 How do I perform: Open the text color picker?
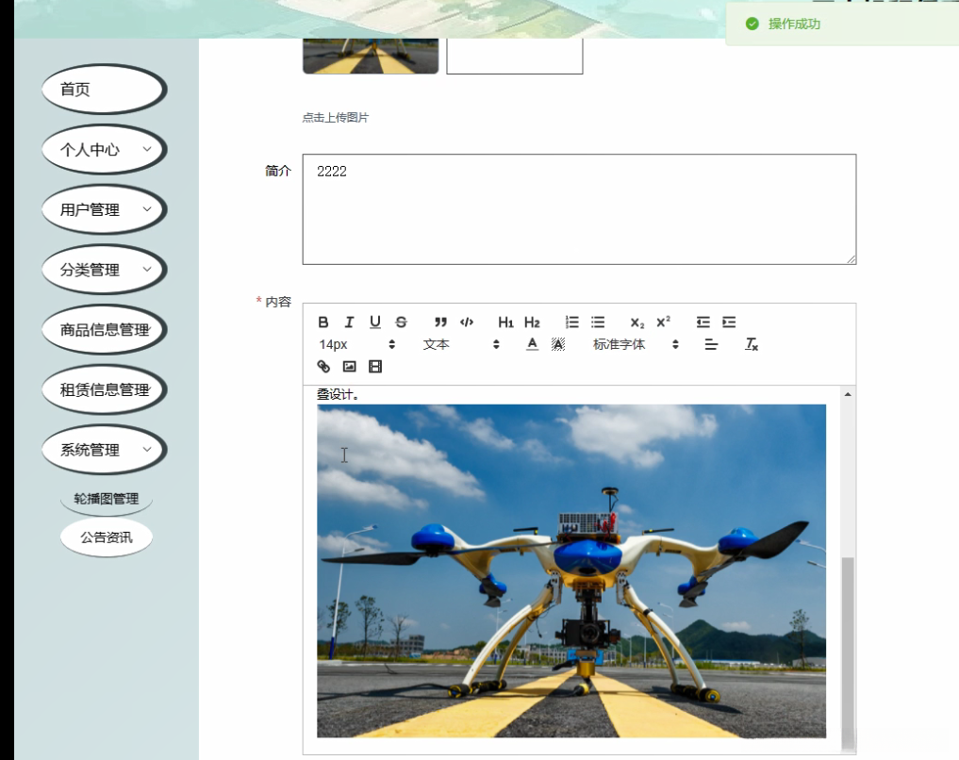pyautogui.click(x=532, y=344)
